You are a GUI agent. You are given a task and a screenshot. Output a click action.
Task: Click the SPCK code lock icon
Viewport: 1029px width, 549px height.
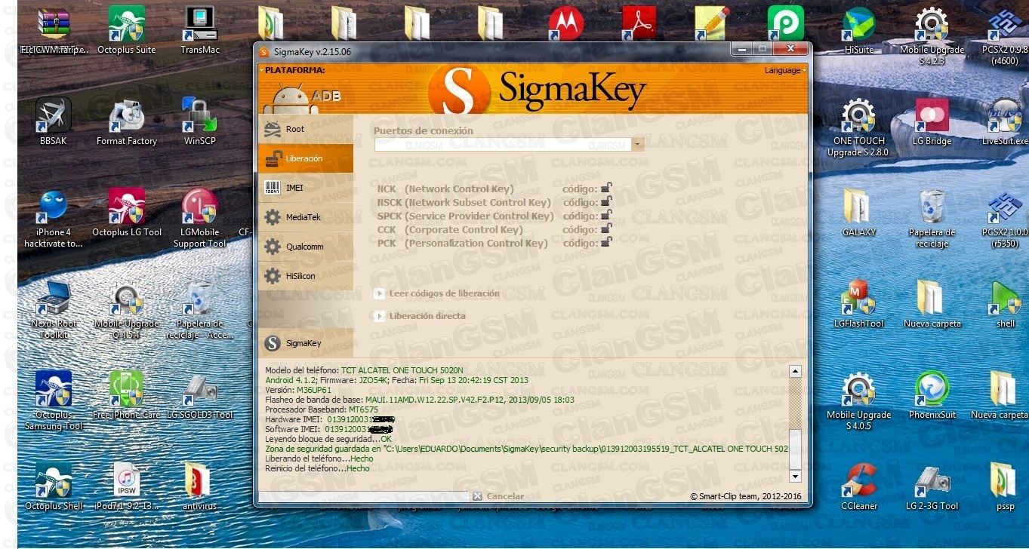[x=606, y=216]
